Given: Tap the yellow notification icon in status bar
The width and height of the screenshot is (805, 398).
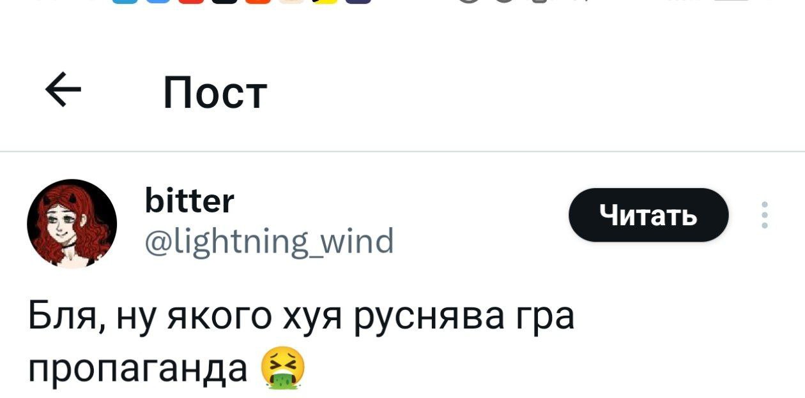Looking at the screenshot, I should coord(325,1).
